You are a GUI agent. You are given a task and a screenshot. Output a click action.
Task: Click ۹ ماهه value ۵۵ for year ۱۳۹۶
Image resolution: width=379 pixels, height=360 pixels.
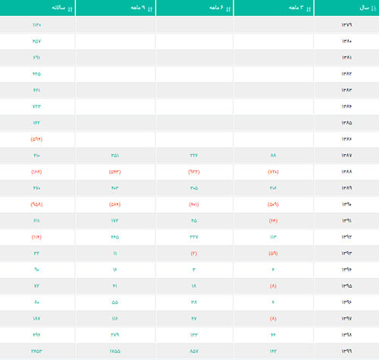pyautogui.click(x=115, y=302)
